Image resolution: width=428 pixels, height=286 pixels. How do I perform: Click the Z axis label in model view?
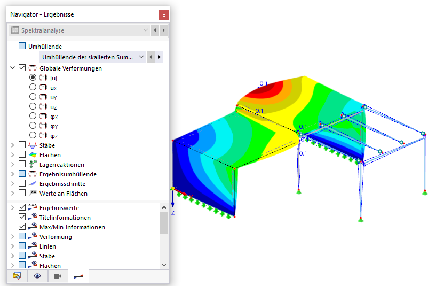[x=173, y=212]
